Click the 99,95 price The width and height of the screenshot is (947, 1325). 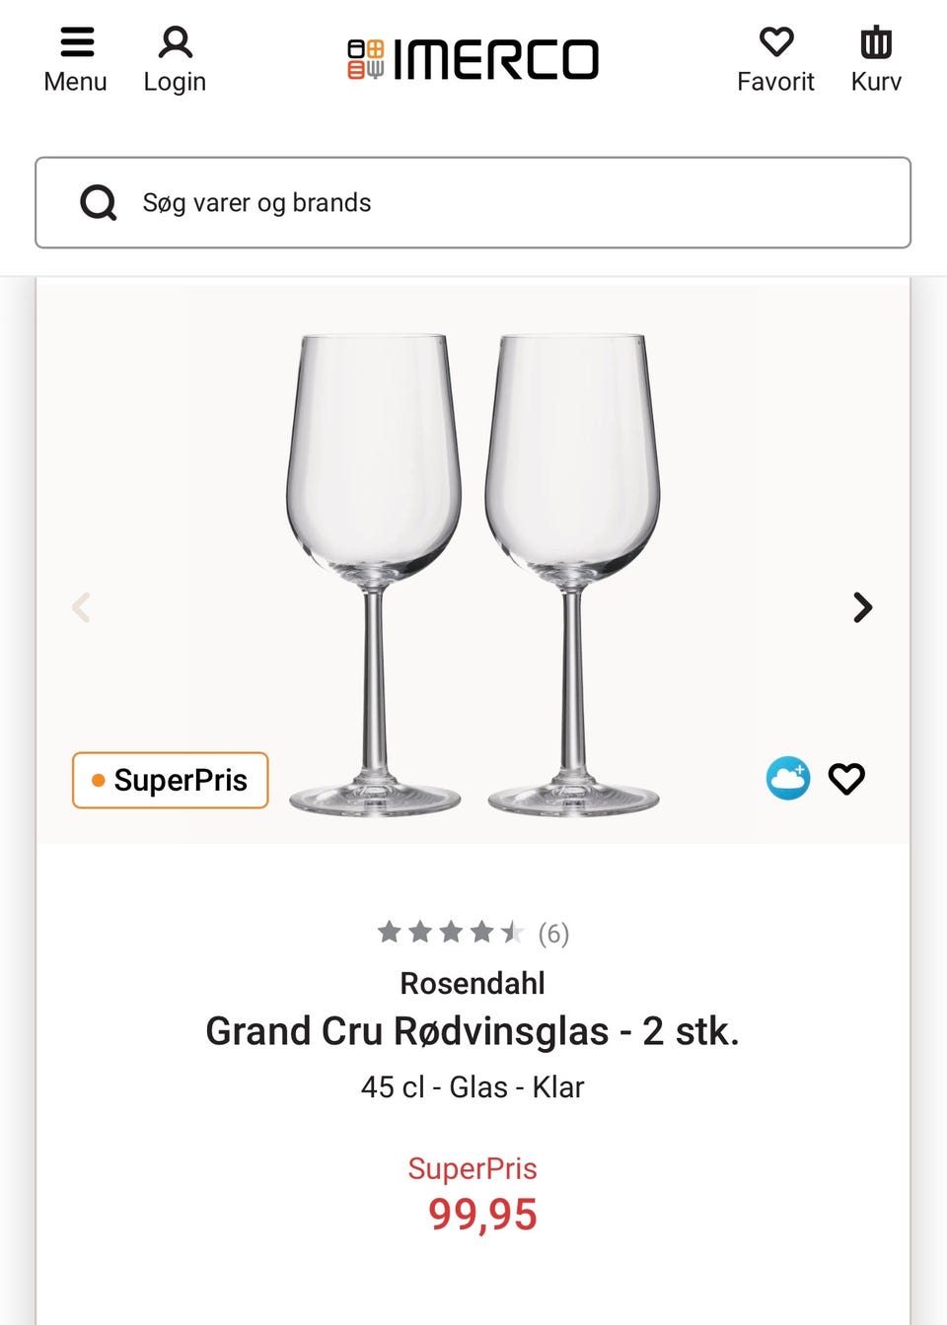click(x=482, y=1215)
